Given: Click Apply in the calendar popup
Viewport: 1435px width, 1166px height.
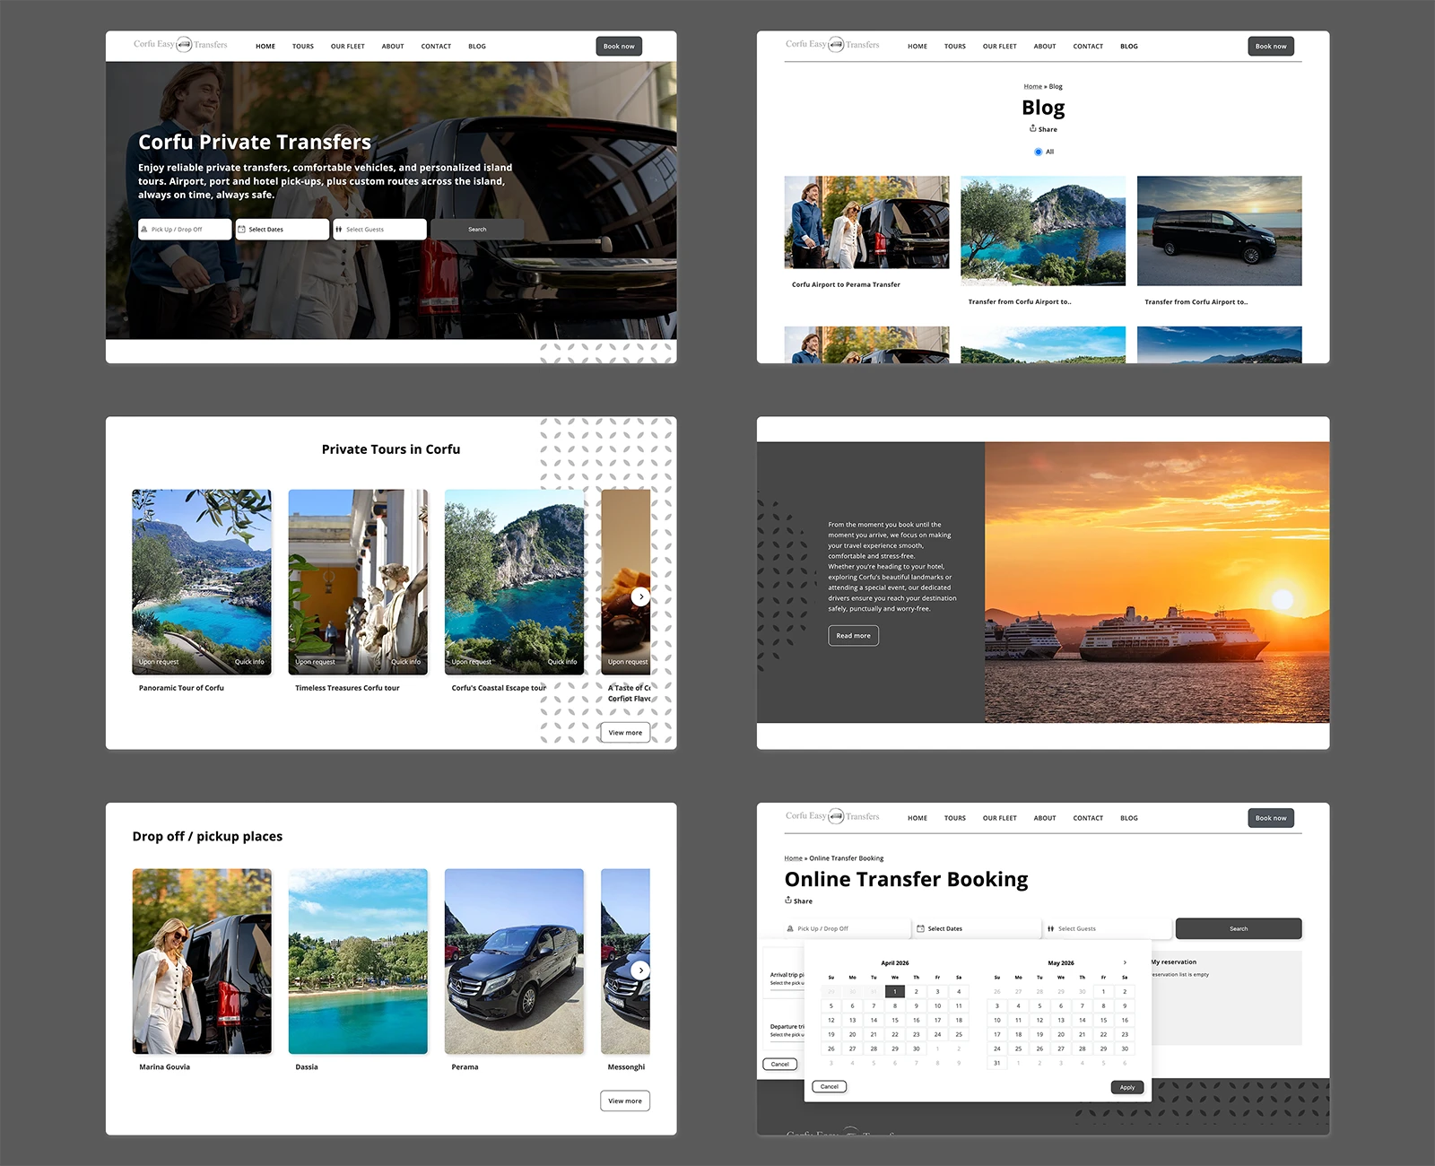Looking at the screenshot, I should pyautogui.click(x=1127, y=1087).
